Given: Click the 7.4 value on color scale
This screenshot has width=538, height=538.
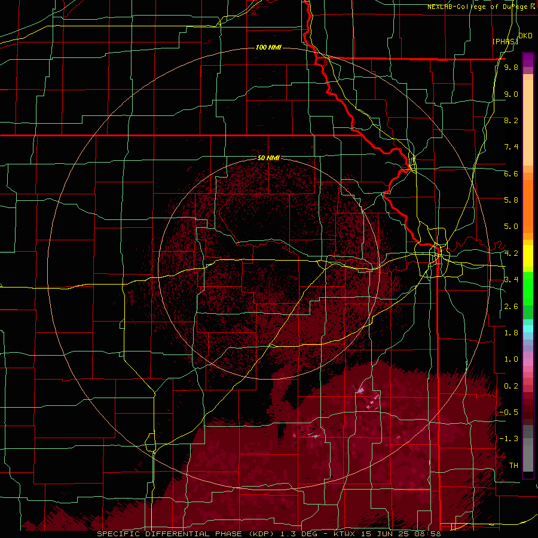Looking at the screenshot, I should tap(511, 147).
